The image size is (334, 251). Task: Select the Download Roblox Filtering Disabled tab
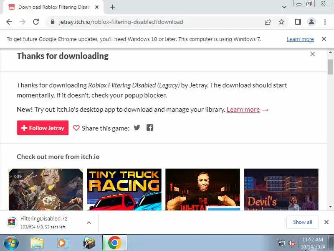pos(53,7)
